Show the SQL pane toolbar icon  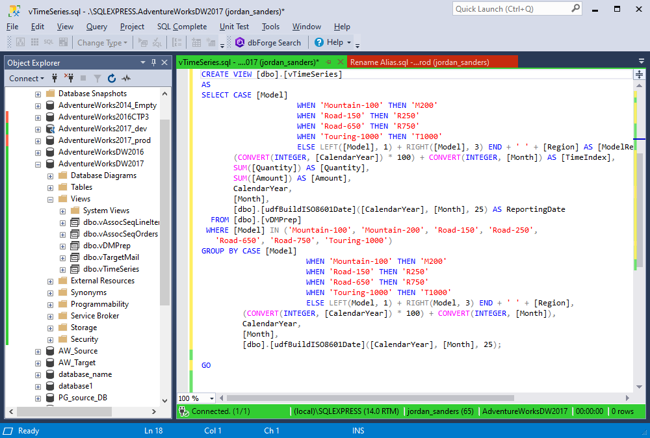tap(49, 42)
